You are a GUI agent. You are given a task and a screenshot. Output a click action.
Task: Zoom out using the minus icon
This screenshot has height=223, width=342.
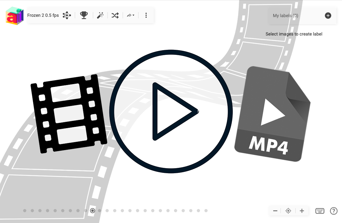[275, 211]
